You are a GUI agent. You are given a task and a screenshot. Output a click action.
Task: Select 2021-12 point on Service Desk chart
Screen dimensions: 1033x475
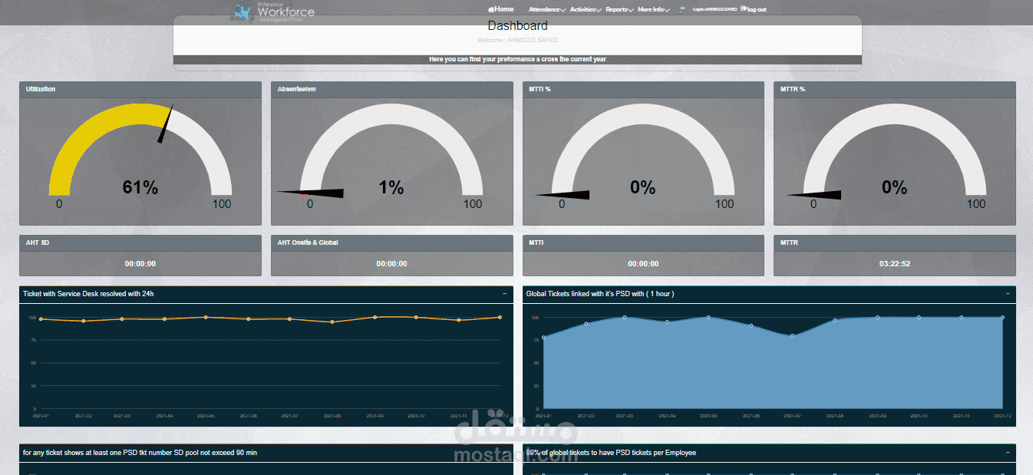point(500,317)
